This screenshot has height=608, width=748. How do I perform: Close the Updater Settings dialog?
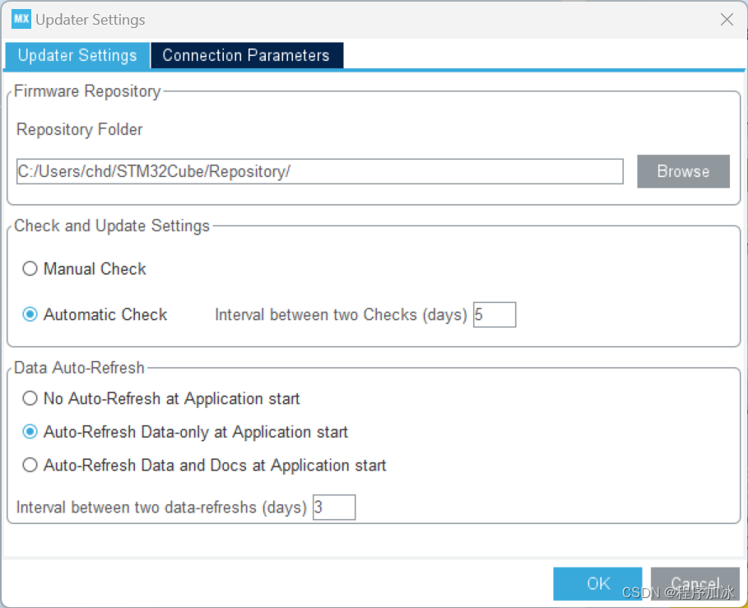(727, 20)
